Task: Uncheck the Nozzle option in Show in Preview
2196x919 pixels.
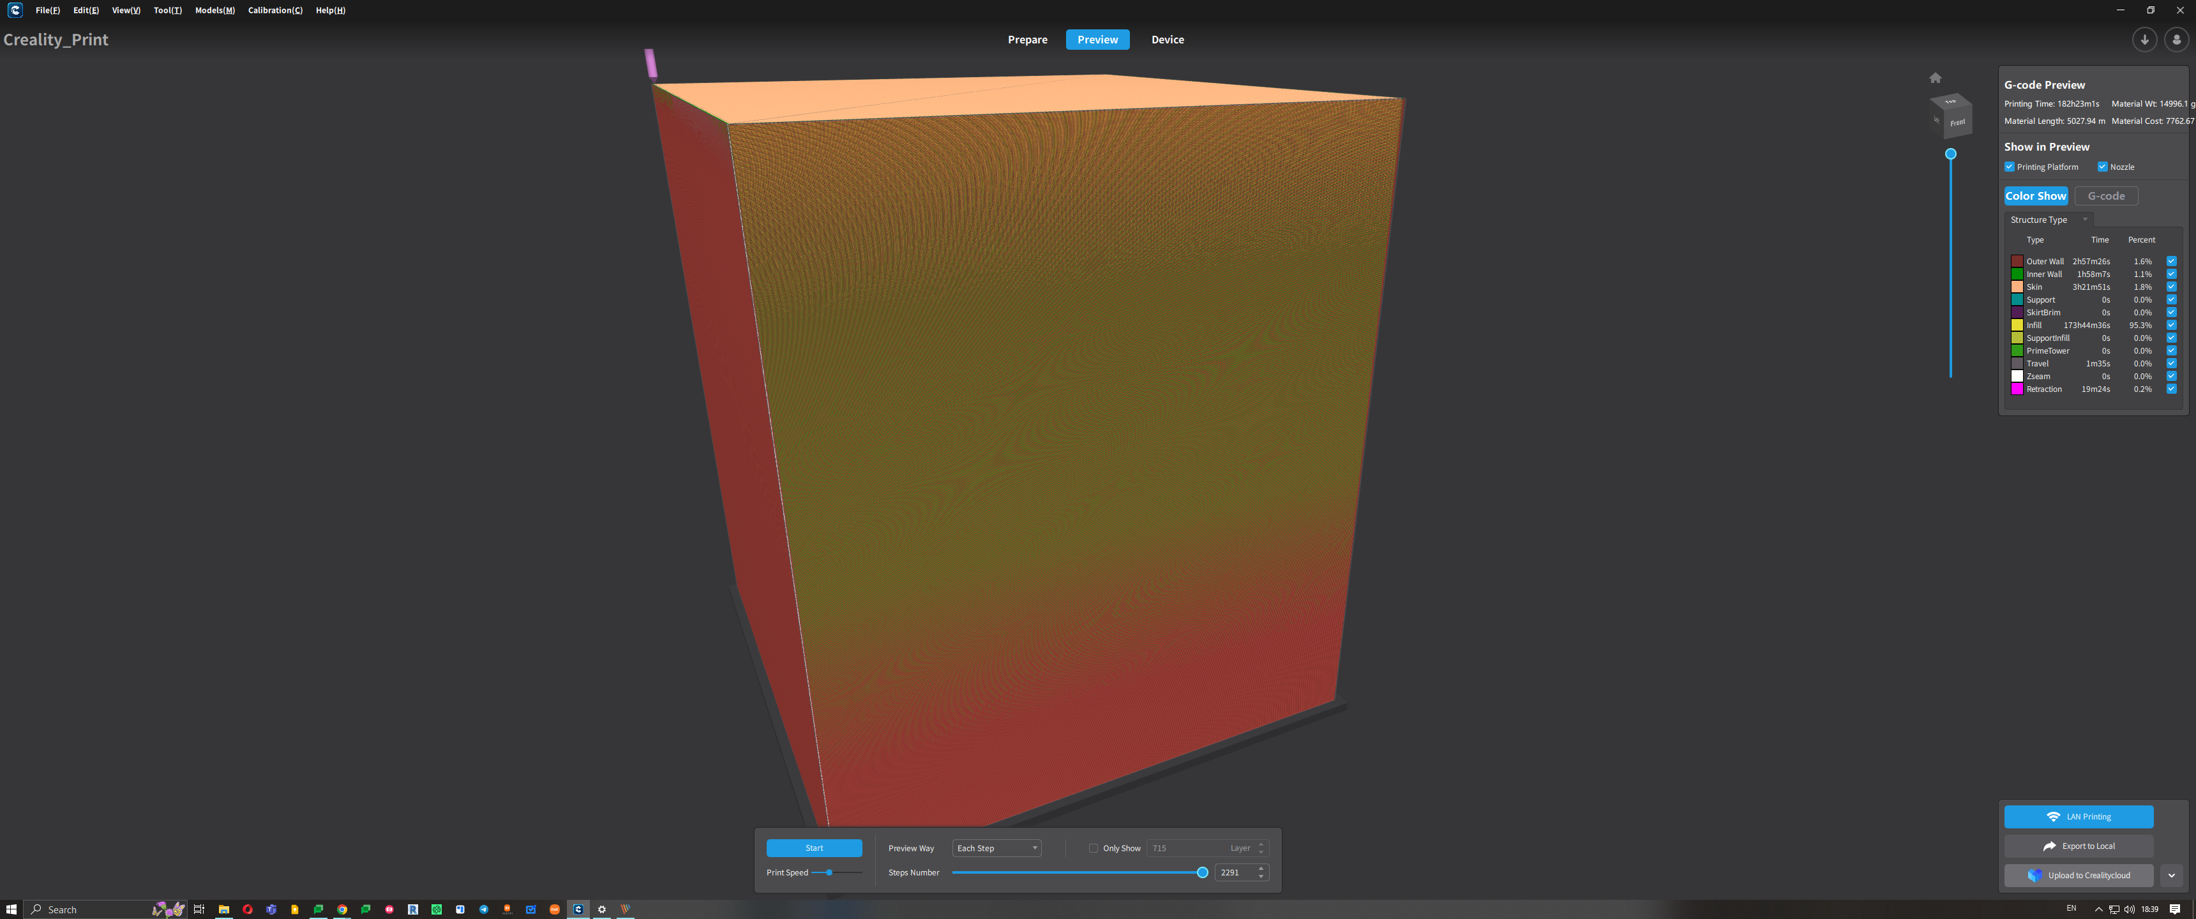Action: tap(2103, 166)
